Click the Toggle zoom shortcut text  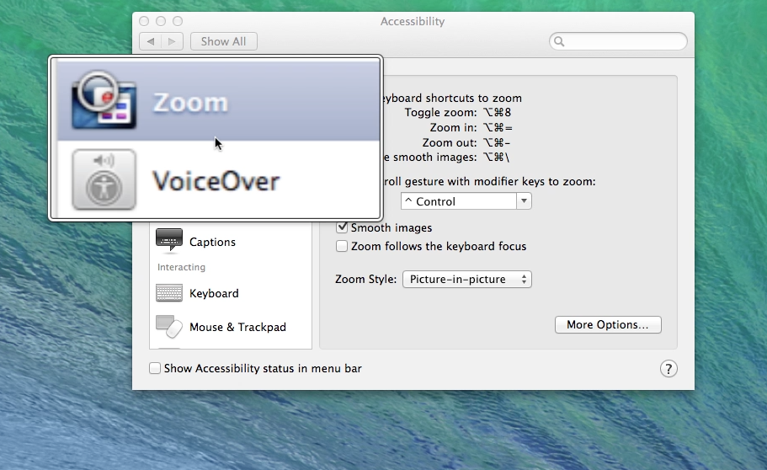click(x=457, y=113)
